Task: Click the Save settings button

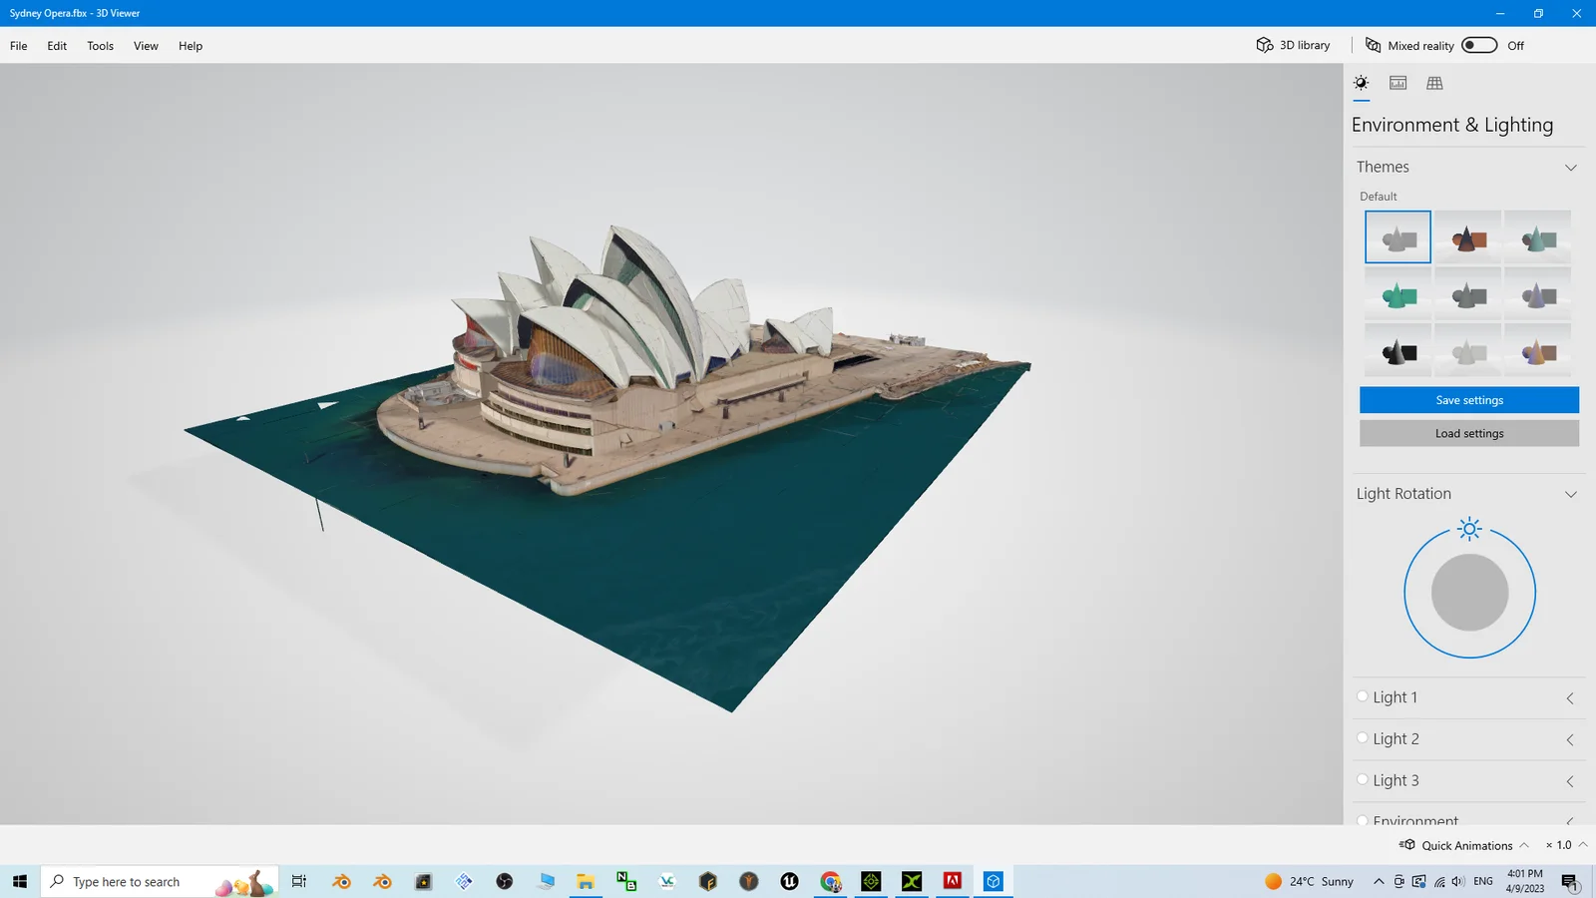Action: click(x=1468, y=399)
